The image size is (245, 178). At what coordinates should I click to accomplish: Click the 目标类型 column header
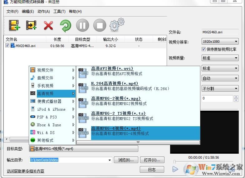(82, 39)
